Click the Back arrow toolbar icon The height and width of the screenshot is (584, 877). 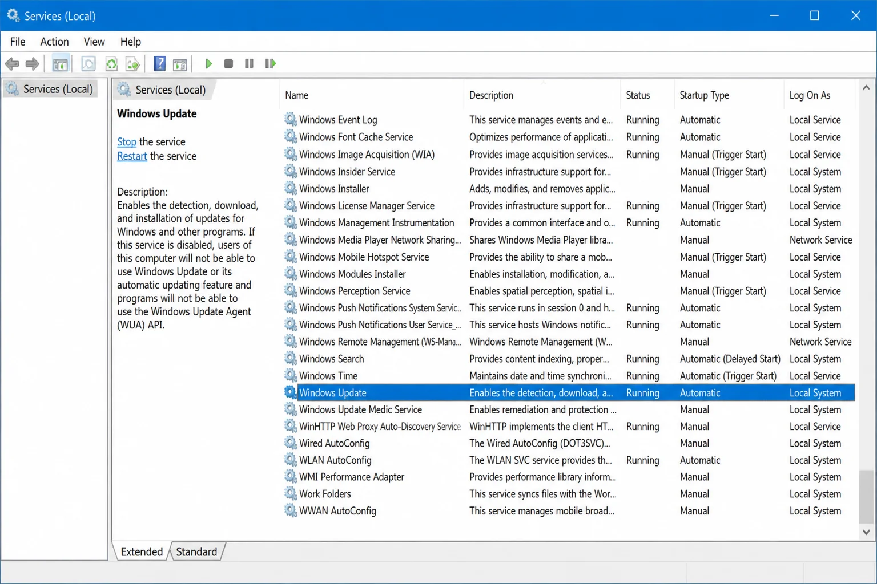(x=12, y=64)
